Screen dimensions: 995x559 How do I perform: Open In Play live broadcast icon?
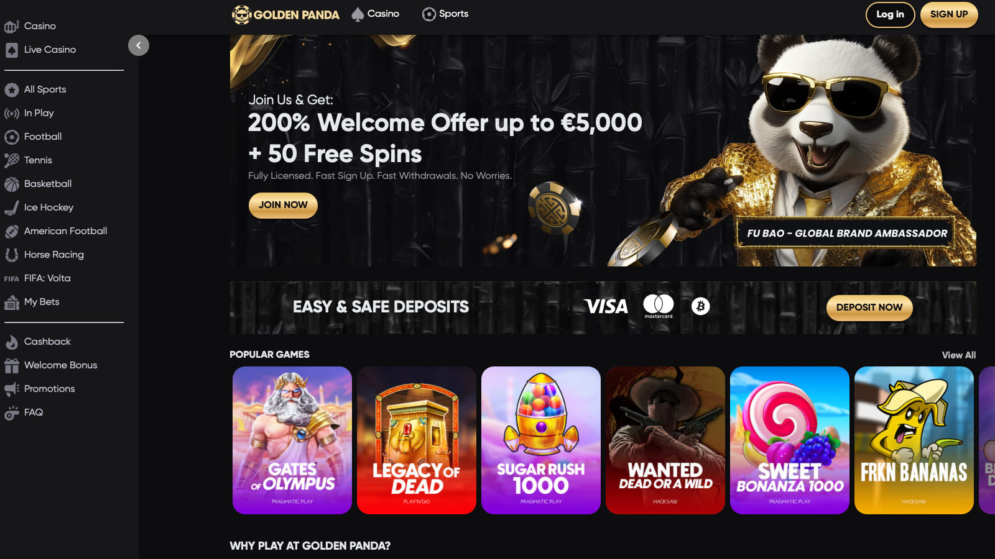(11, 113)
